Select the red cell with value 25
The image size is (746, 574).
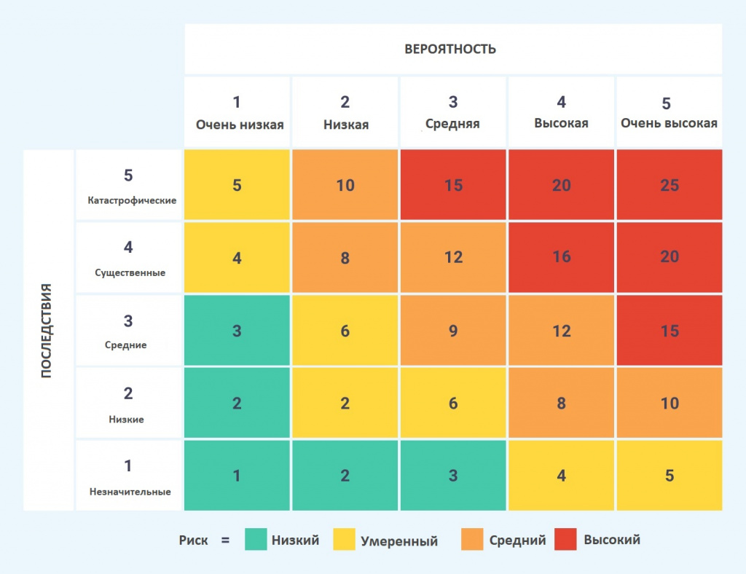coord(670,185)
